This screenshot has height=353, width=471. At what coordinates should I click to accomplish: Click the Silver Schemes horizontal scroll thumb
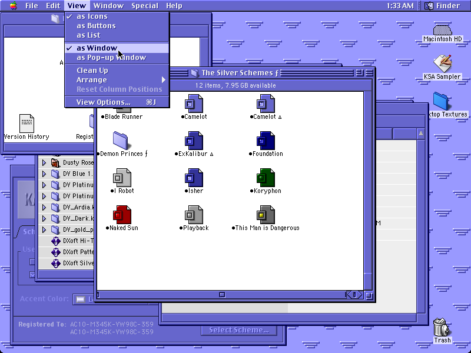click(222, 295)
